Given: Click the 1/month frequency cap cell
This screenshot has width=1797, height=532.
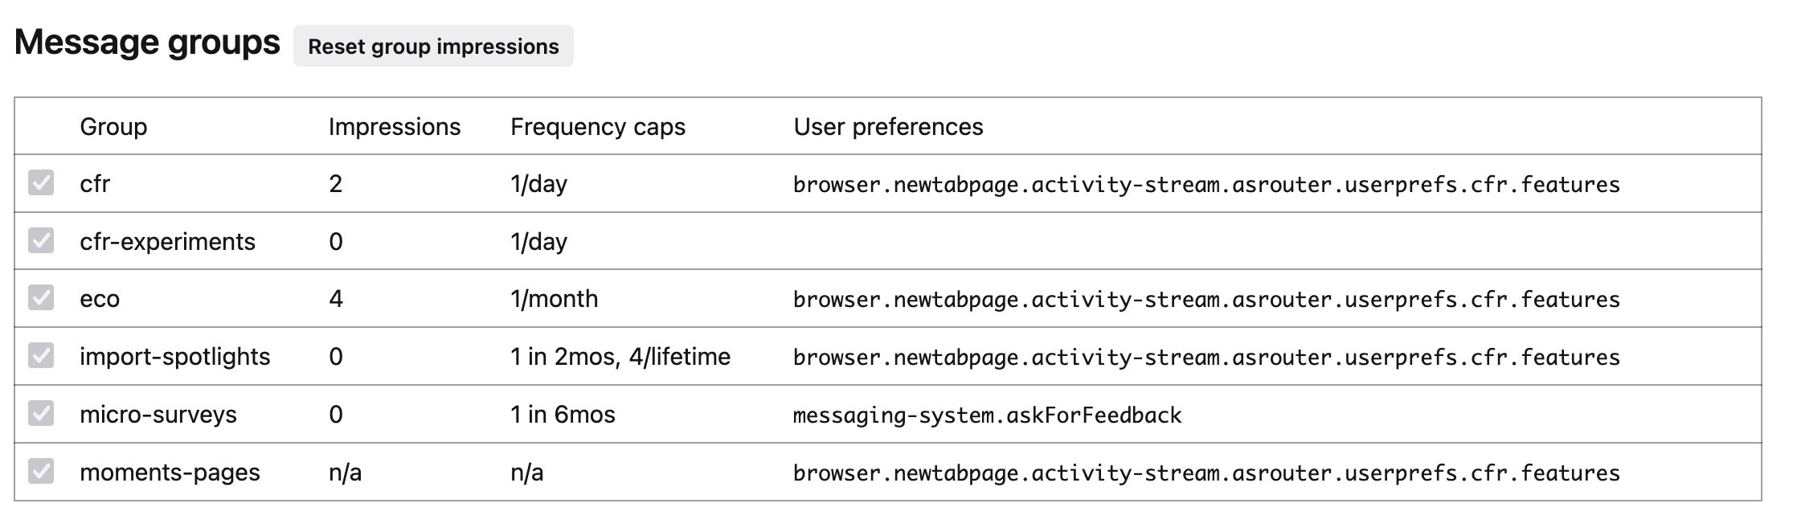Looking at the screenshot, I should point(554,299).
